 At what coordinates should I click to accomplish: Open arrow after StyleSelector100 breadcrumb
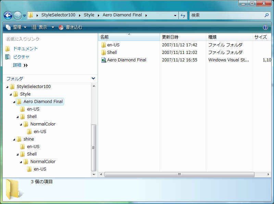80,15
